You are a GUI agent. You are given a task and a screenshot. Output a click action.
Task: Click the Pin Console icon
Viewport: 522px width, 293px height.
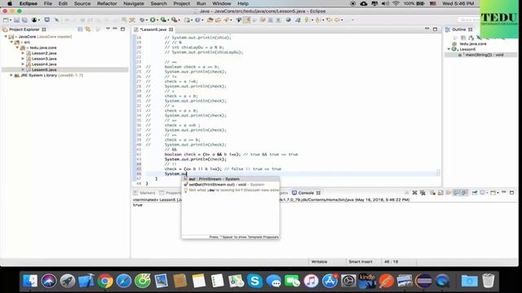point(474,193)
